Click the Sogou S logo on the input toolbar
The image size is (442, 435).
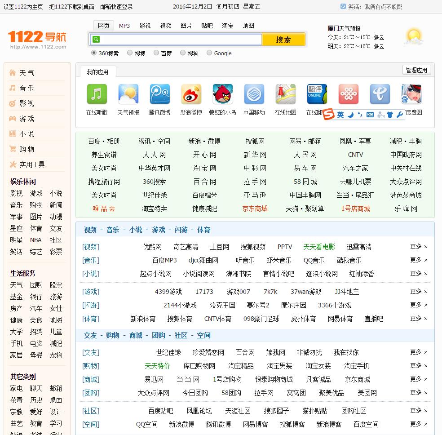click(328, 114)
